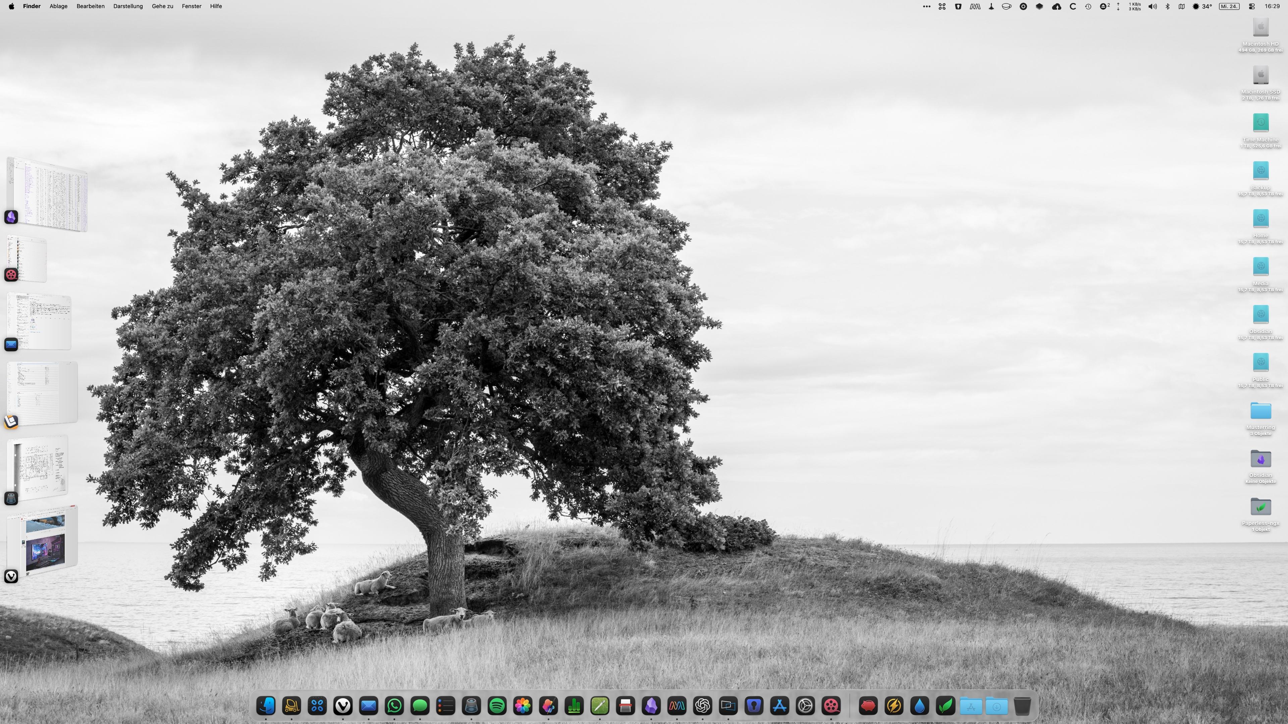Viewport: 1288px width, 724px height.
Task: Open the Mail app in the Dock
Action: pos(369,706)
